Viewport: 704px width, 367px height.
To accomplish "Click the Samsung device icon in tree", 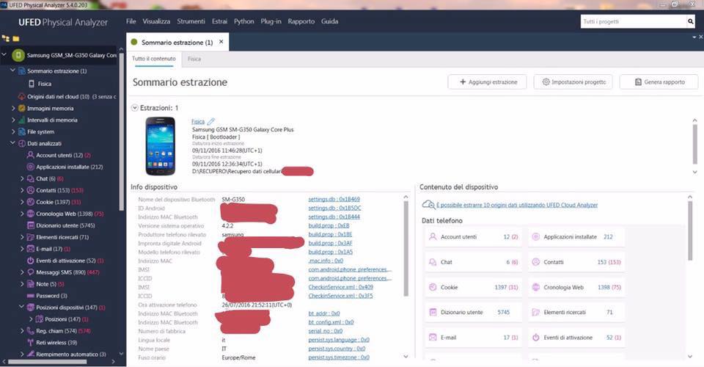I will click(x=18, y=55).
